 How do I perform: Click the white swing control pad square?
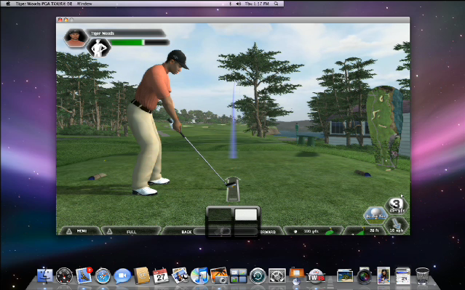(246, 214)
